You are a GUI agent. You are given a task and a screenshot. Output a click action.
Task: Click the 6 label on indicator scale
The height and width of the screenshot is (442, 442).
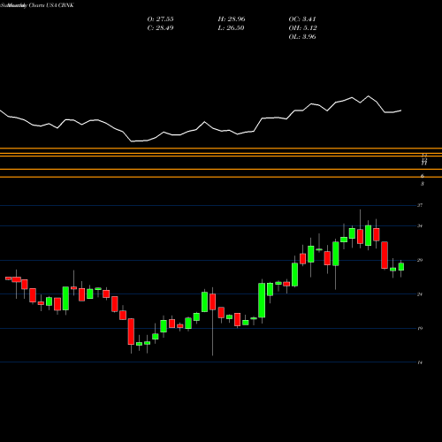pyautogui.click(x=423, y=176)
